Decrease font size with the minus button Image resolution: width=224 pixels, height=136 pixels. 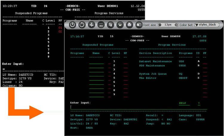pyautogui.click(x=160, y=25)
